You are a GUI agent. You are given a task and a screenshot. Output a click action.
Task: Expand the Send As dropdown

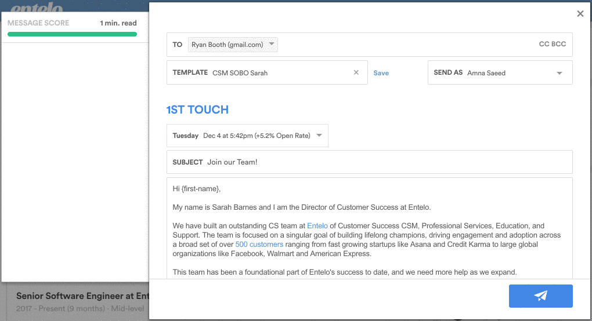click(559, 73)
